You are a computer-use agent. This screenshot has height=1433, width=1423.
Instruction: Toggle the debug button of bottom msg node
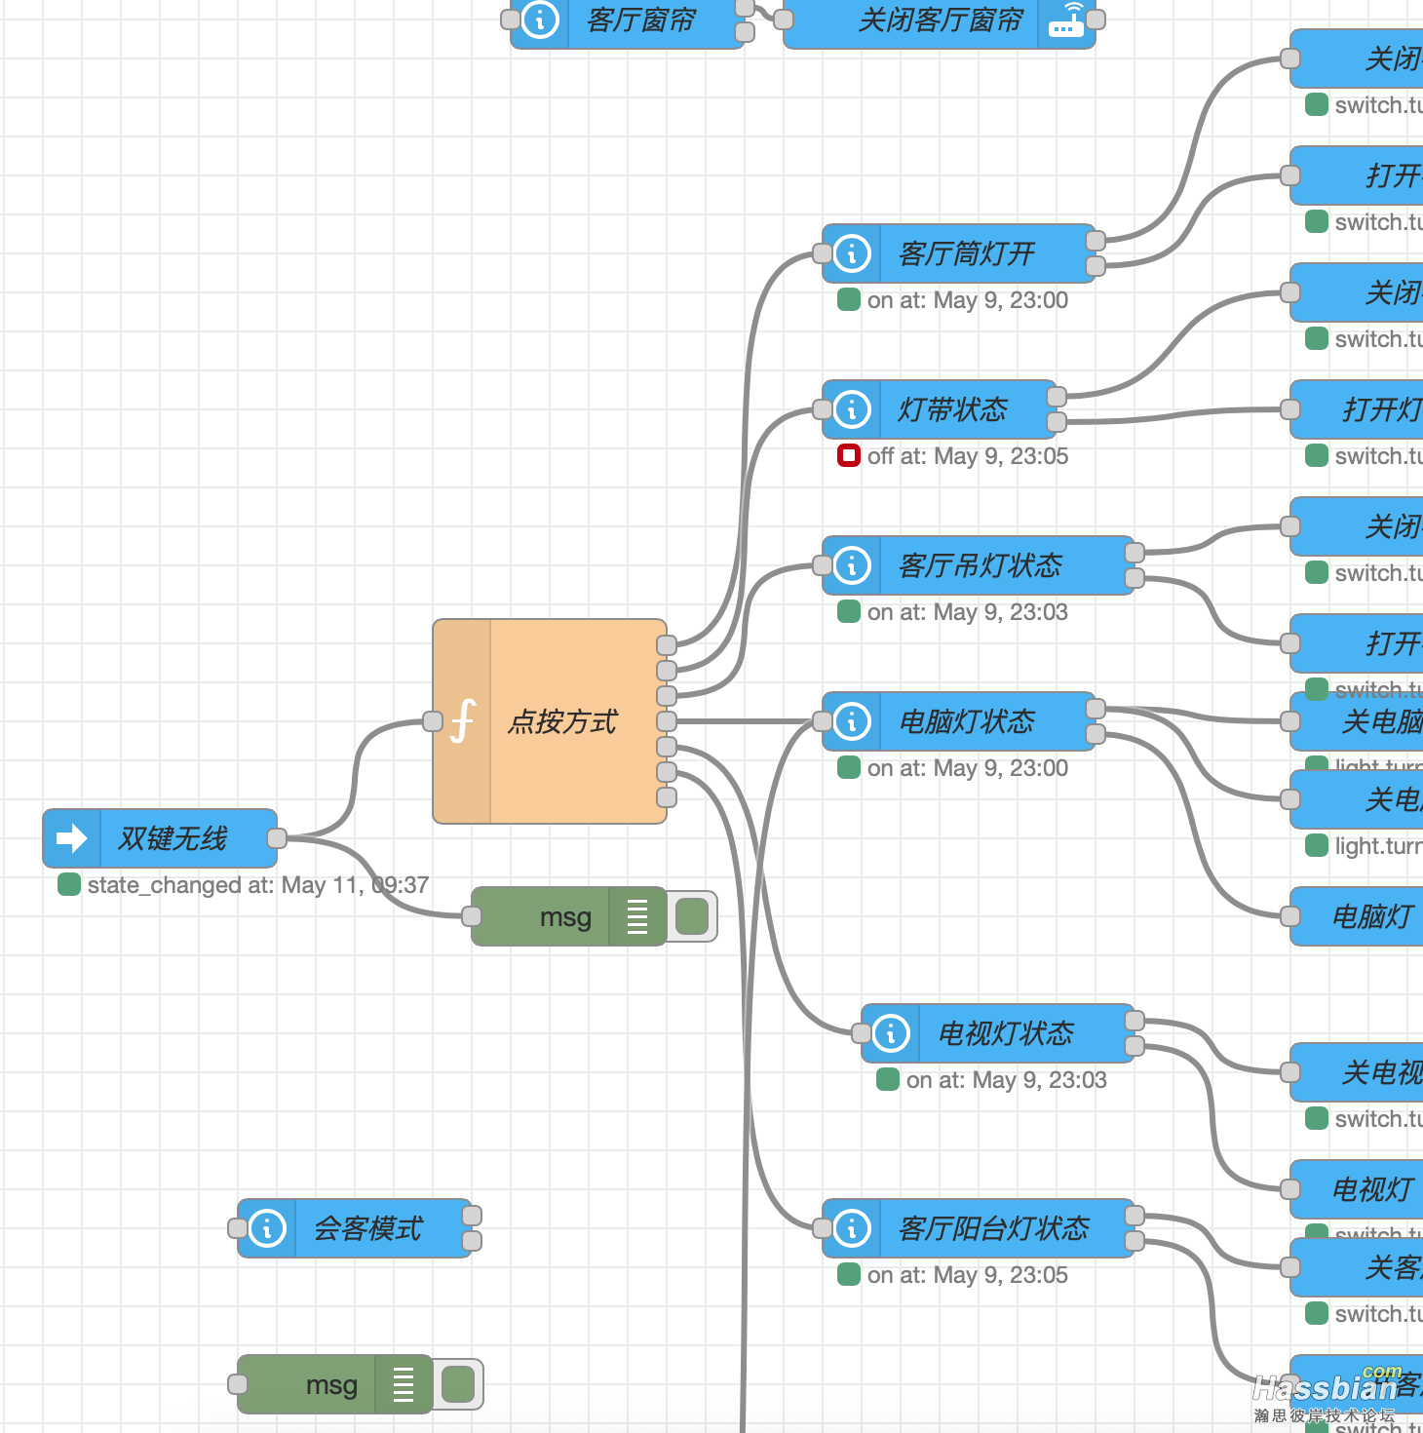458,1384
